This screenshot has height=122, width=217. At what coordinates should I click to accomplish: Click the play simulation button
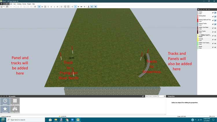tap(75, 7)
